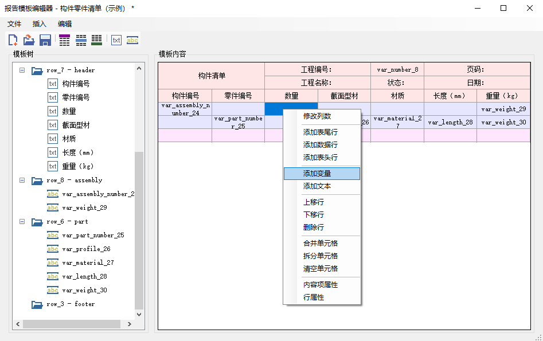
Task: Click the var_number_8 cell in the table
Action: pos(397,69)
